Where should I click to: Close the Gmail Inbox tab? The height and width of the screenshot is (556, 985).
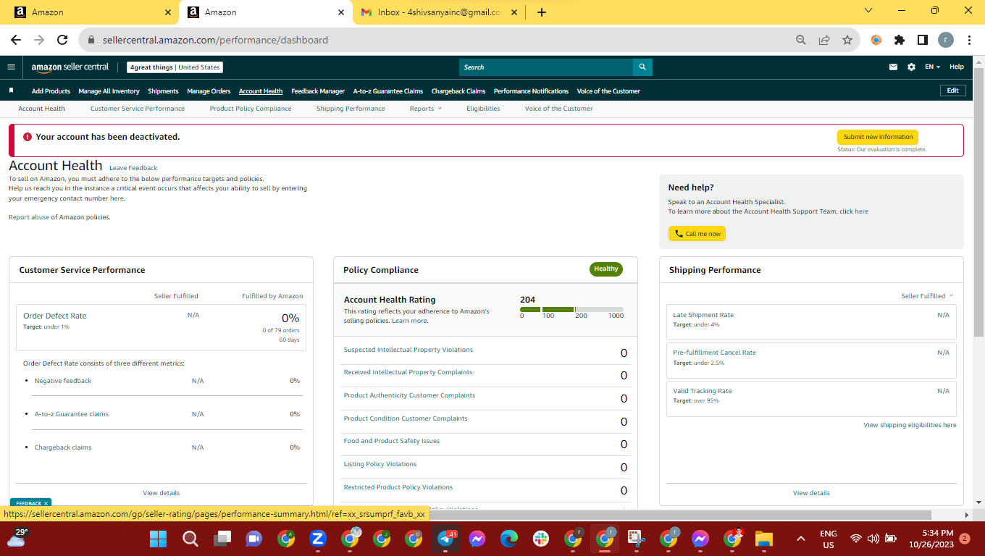point(515,12)
